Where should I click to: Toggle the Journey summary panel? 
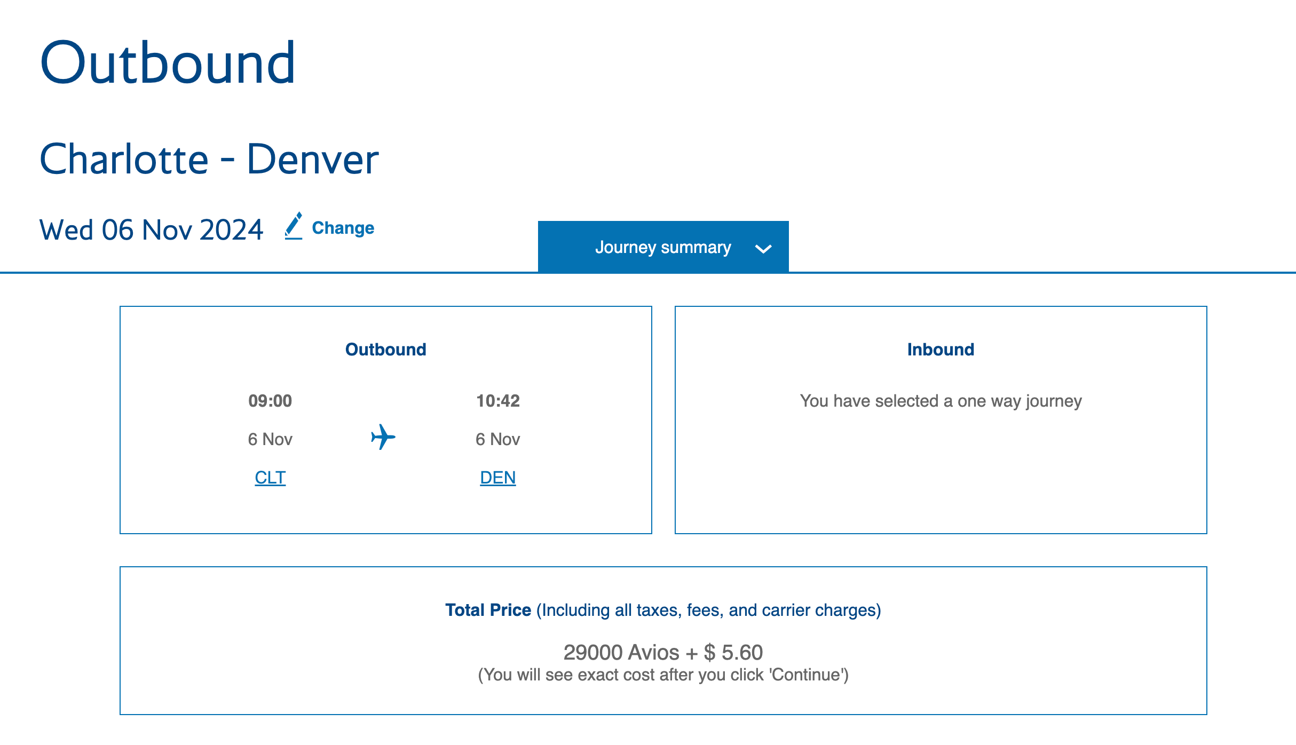pyautogui.click(x=662, y=247)
